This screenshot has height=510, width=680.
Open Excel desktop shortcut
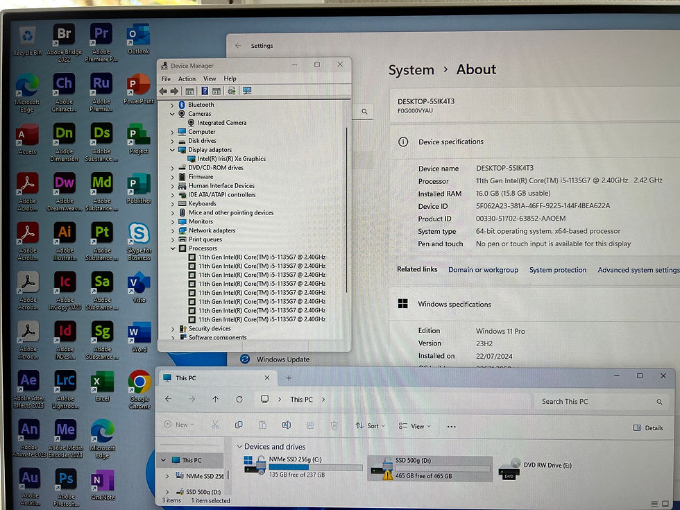click(103, 386)
